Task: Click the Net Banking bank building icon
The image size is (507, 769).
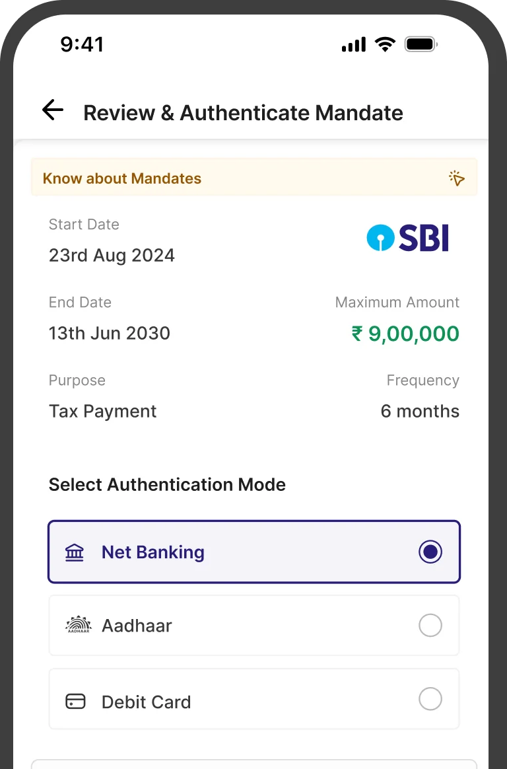Action: (75, 552)
